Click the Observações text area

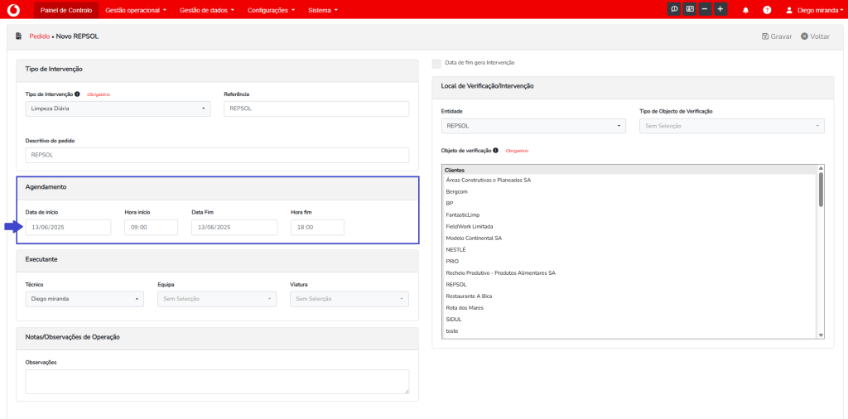(x=217, y=382)
